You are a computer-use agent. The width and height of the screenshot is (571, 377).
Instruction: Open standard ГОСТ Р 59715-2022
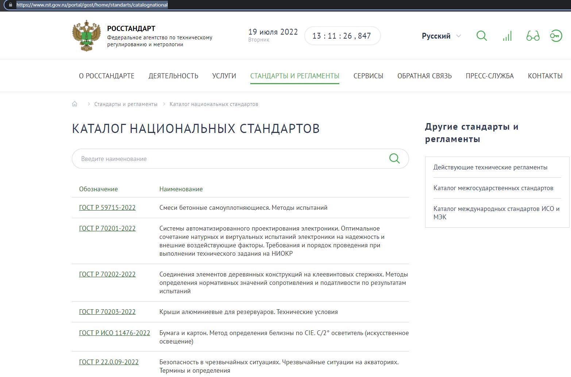coord(107,208)
